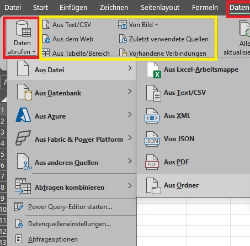Screen dimensions: 250x246
Task: Click the Aus anderen Quellen icon
Action: 24,162
